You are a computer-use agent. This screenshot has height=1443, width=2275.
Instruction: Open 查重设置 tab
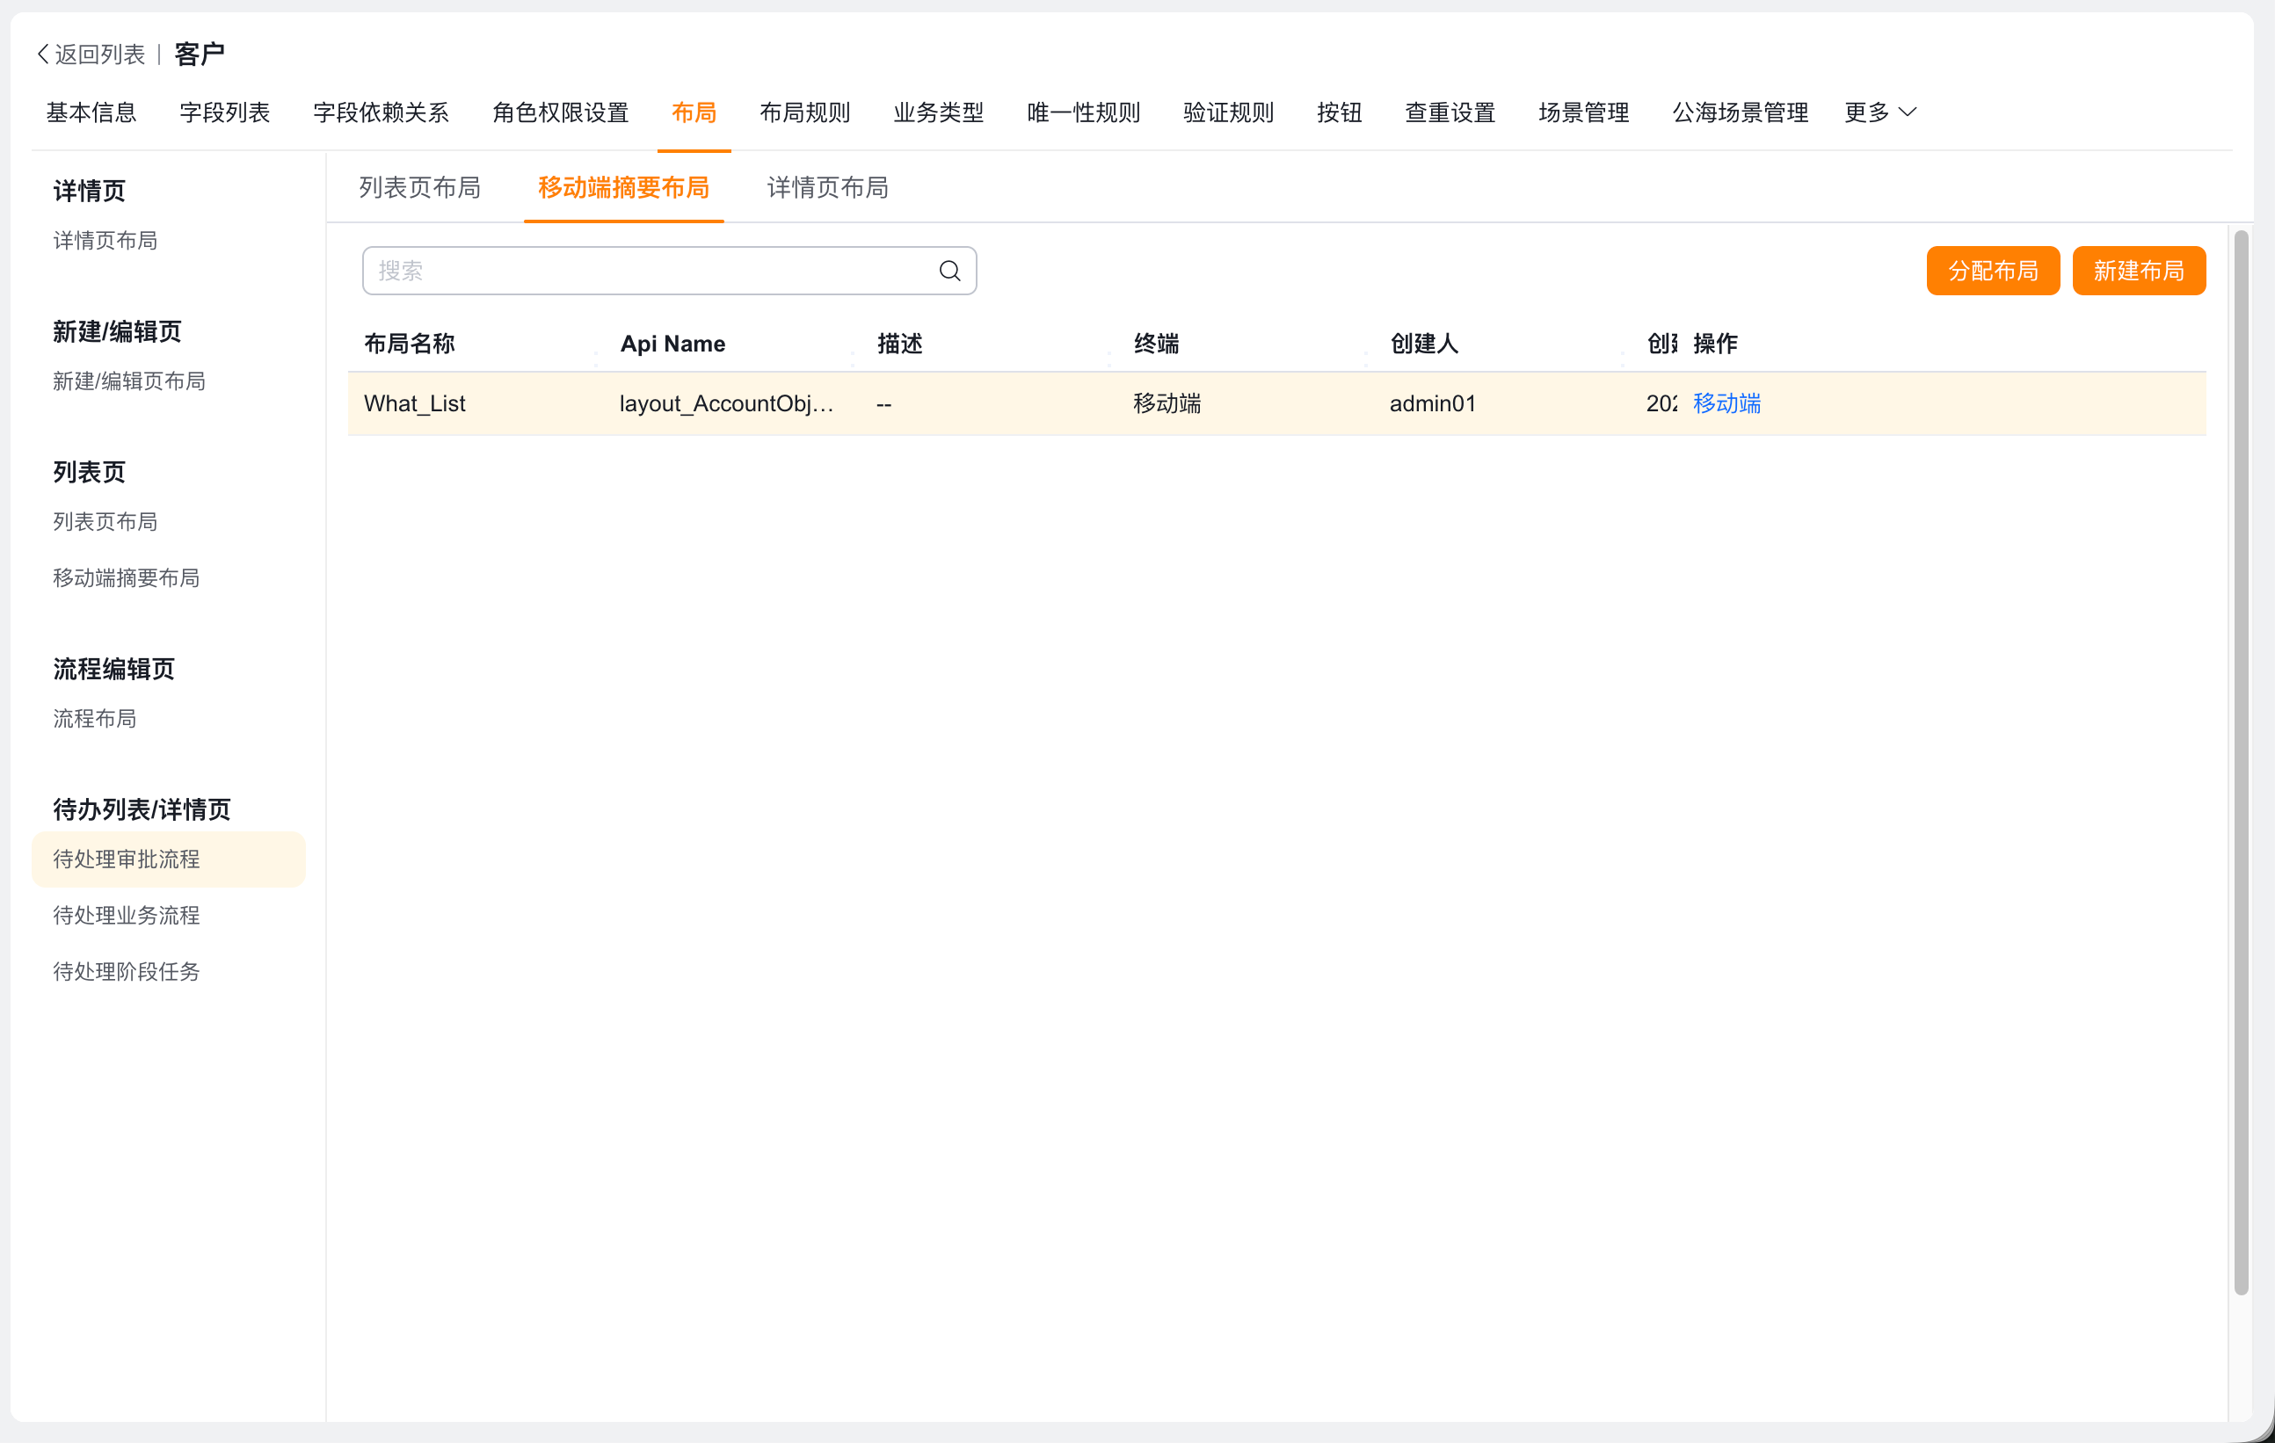click(x=1450, y=112)
